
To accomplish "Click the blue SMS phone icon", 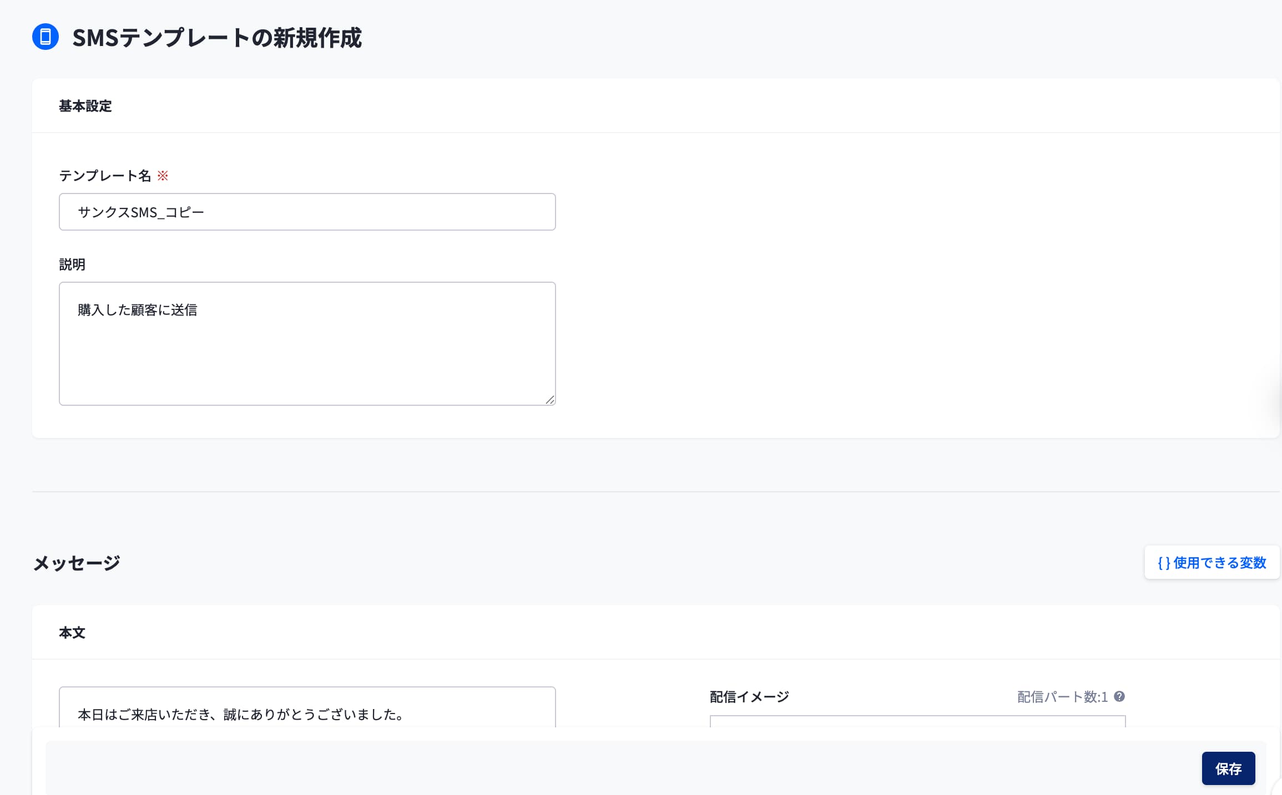I will coord(46,37).
